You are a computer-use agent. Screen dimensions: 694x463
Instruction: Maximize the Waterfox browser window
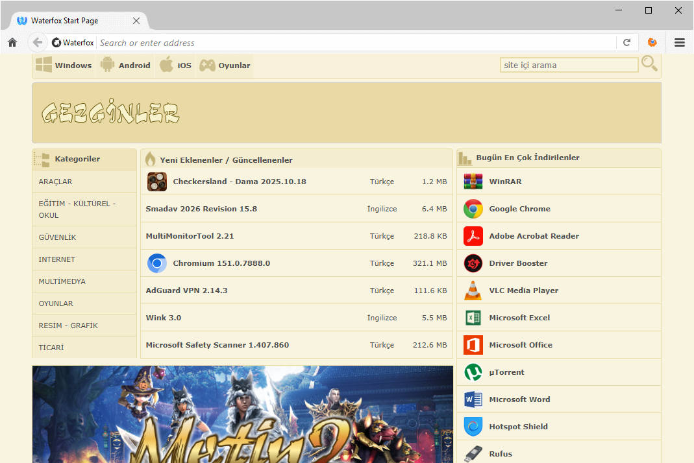point(649,10)
